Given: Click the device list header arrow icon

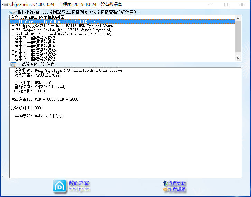Looking at the screenshot, I should pyautogui.click(x=13, y=12).
